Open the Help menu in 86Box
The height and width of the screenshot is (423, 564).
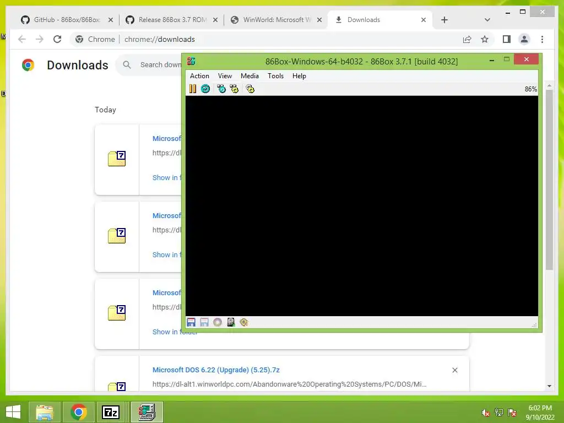pyautogui.click(x=299, y=76)
